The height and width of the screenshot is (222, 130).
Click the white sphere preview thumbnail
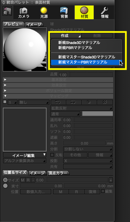click(x=25, y=49)
